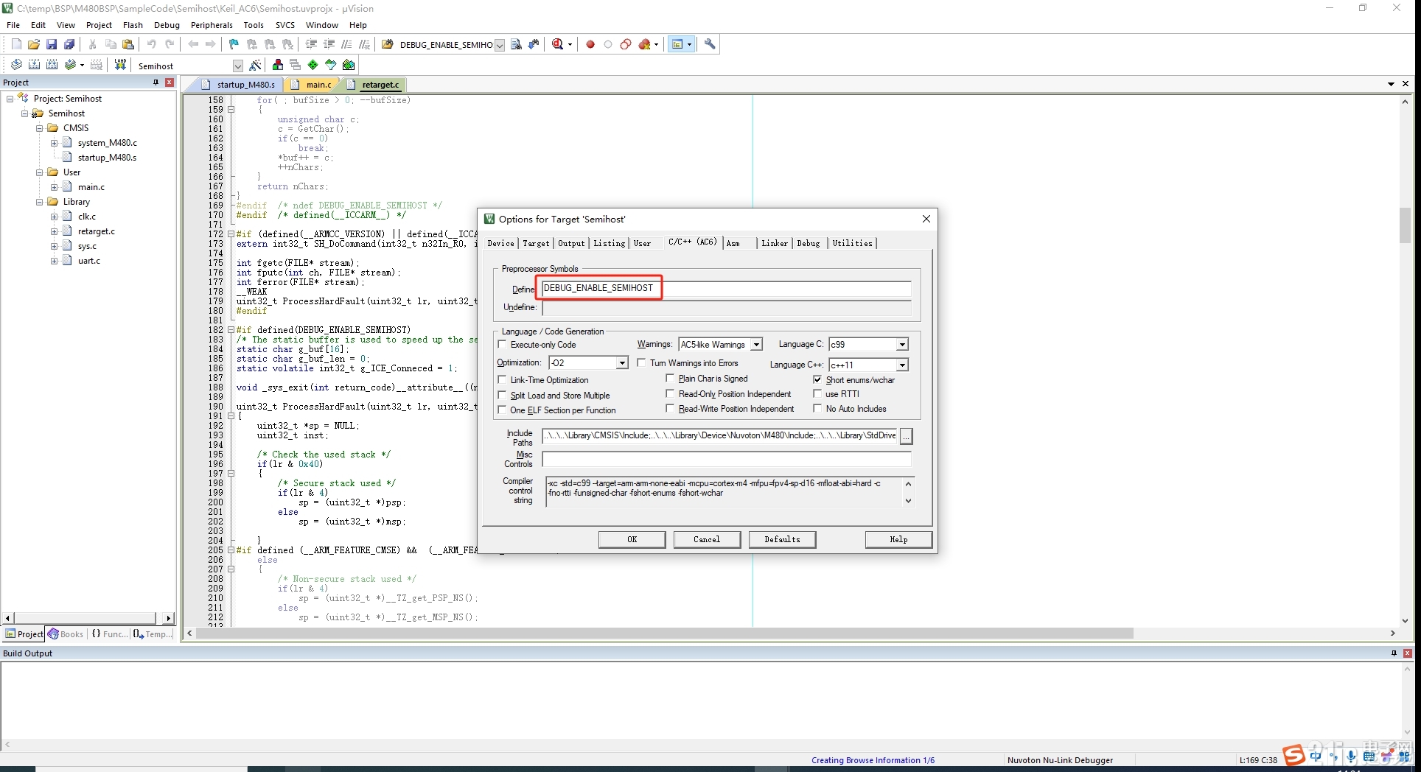Build target icon
1421x772 pixels.
34,65
